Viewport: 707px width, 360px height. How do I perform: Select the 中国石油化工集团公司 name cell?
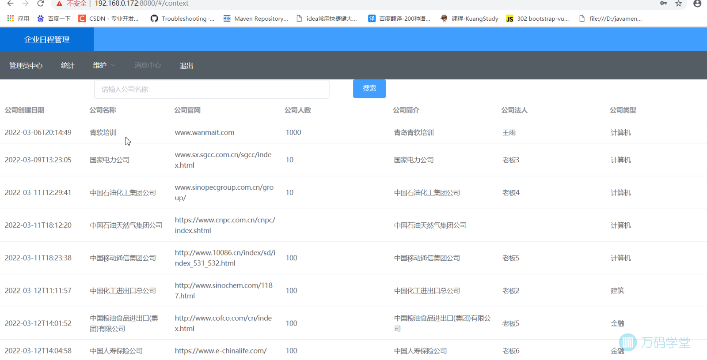pyautogui.click(x=123, y=192)
